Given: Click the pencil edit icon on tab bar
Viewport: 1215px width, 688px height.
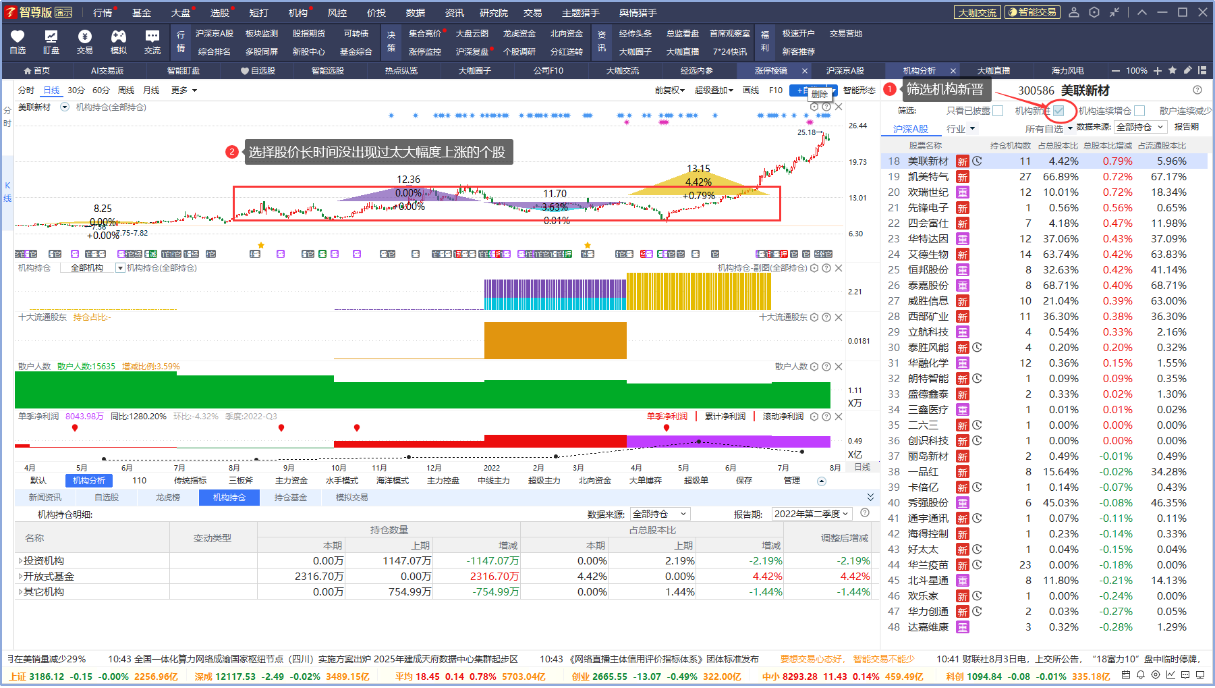Looking at the screenshot, I should click(1188, 70).
